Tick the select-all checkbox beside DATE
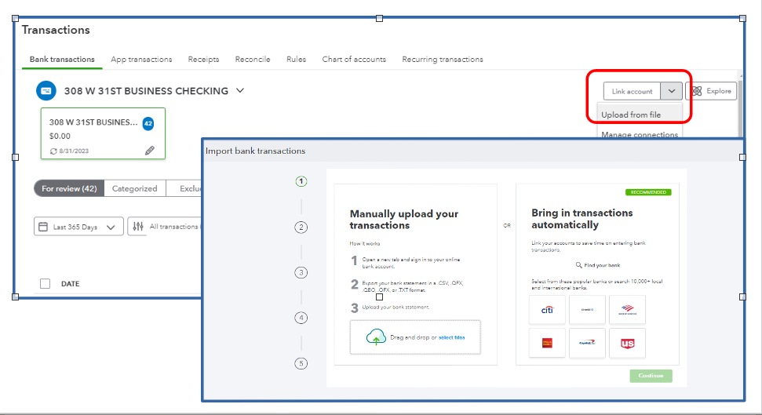The height and width of the screenshot is (415, 762). tap(46, 284)
